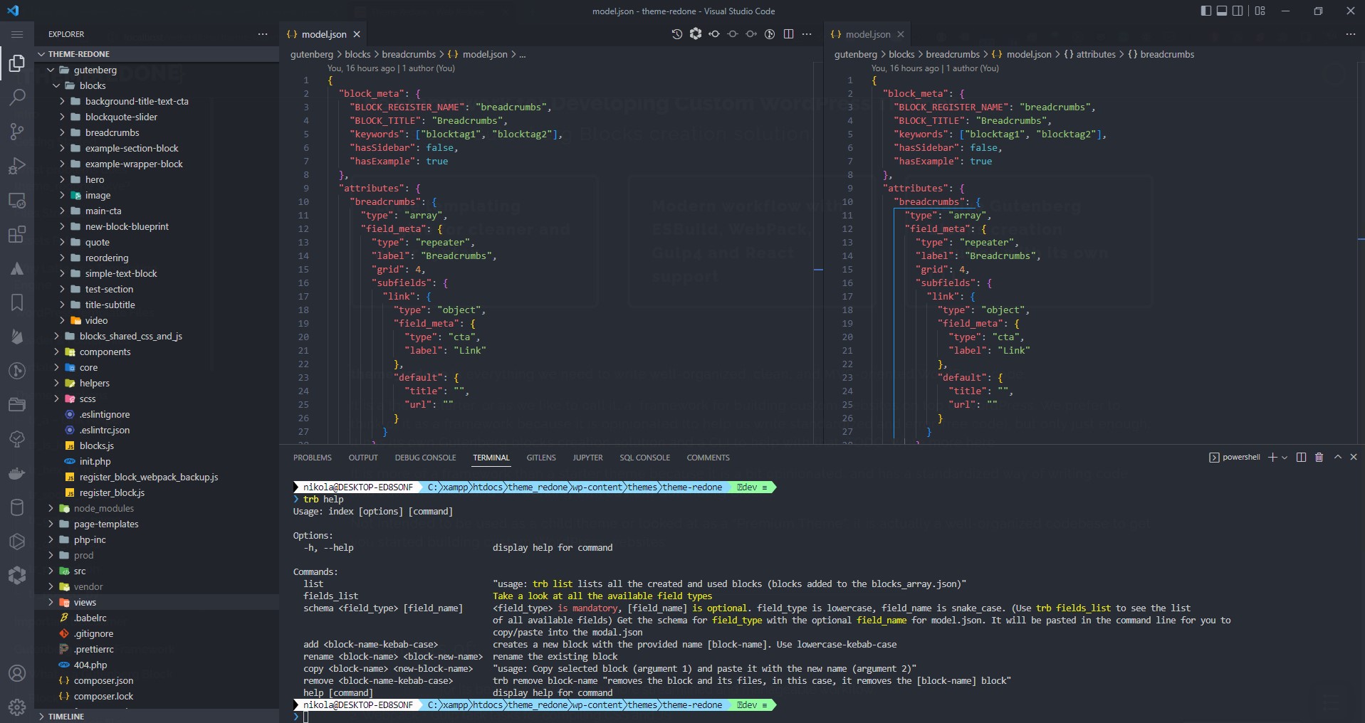
Task: Toggle Secondary Side Bar layout button
Action: click(x=1238, y=11)
